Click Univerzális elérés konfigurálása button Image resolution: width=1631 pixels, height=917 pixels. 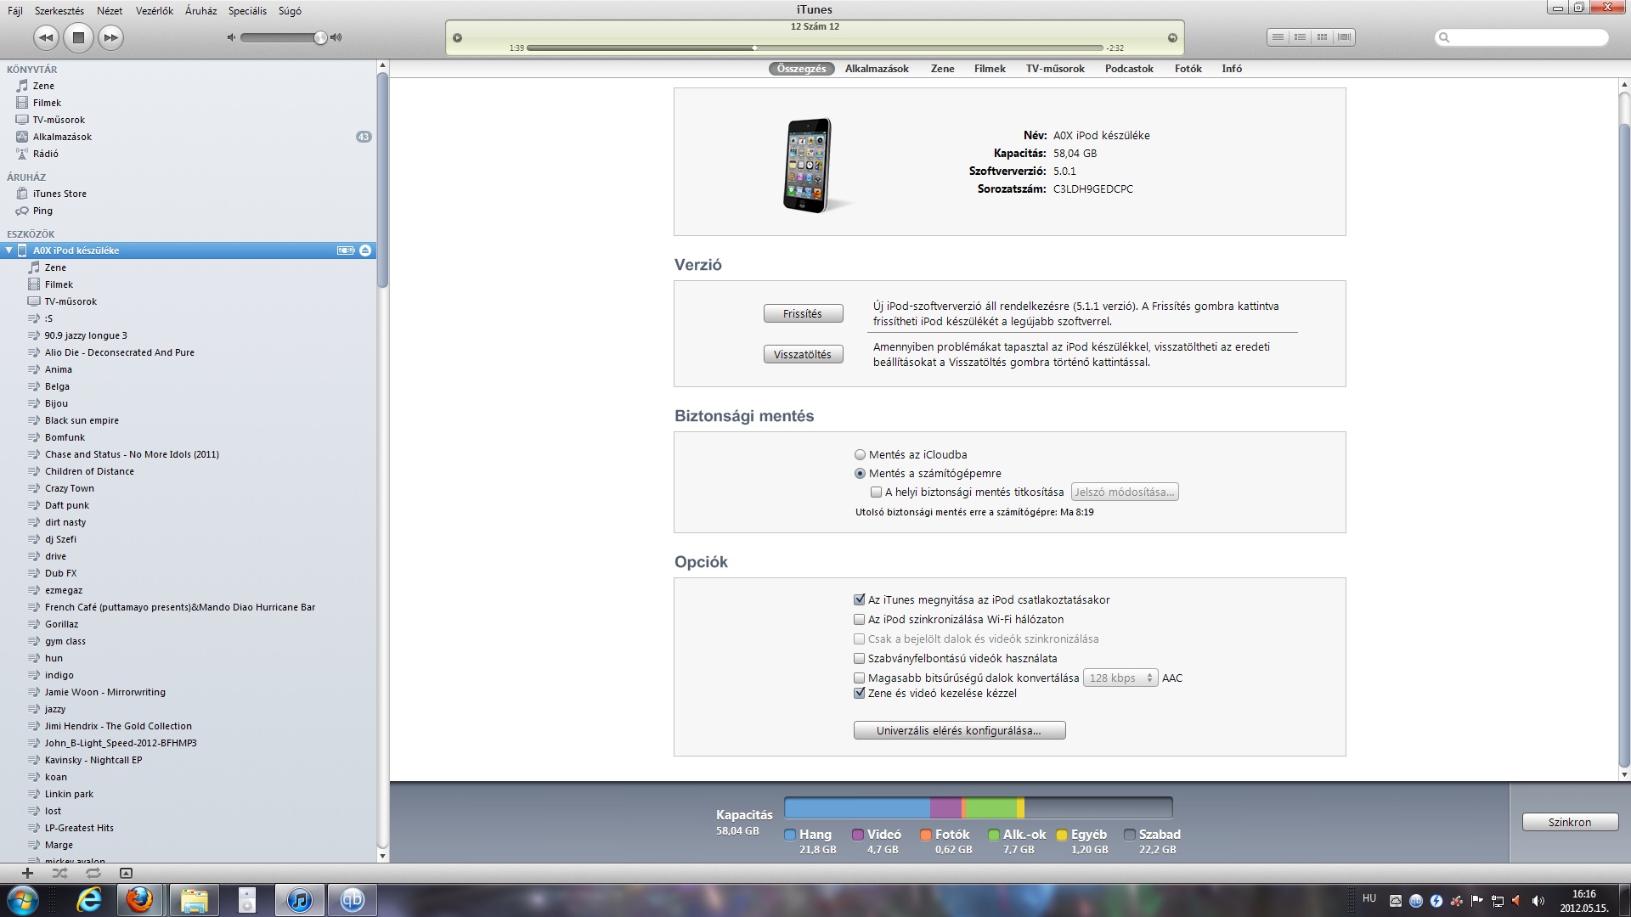[x=959, y=731]
